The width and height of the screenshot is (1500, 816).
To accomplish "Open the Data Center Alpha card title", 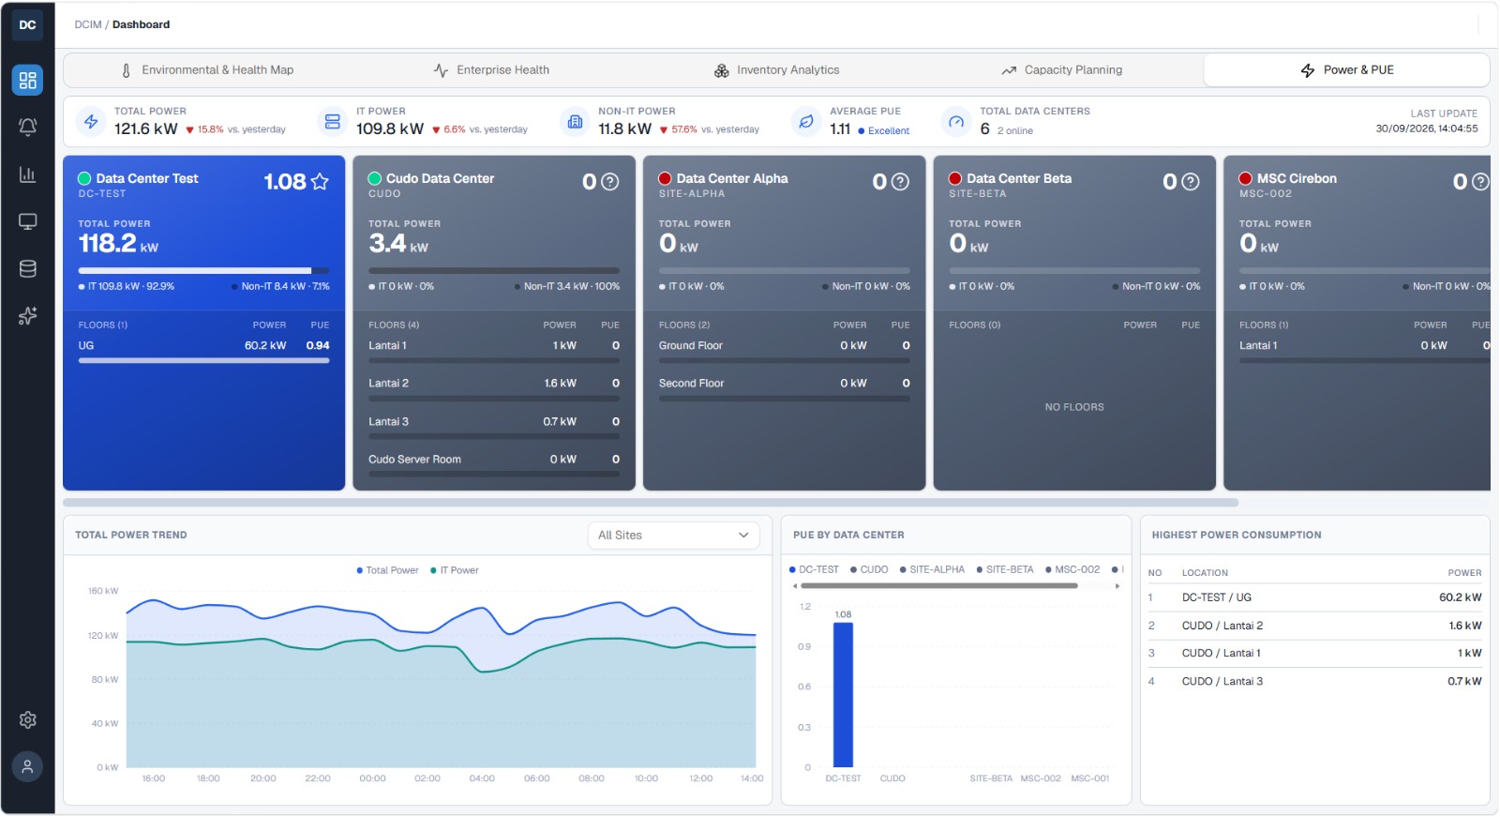I will (732, 178).
